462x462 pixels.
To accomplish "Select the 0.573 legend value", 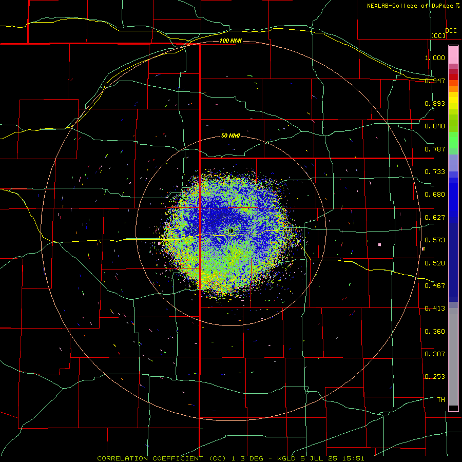I will click(x=435, y=240).
